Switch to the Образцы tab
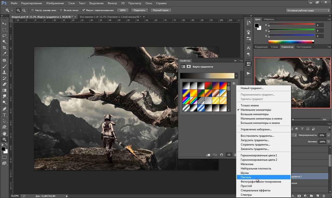 click(269, 19)
